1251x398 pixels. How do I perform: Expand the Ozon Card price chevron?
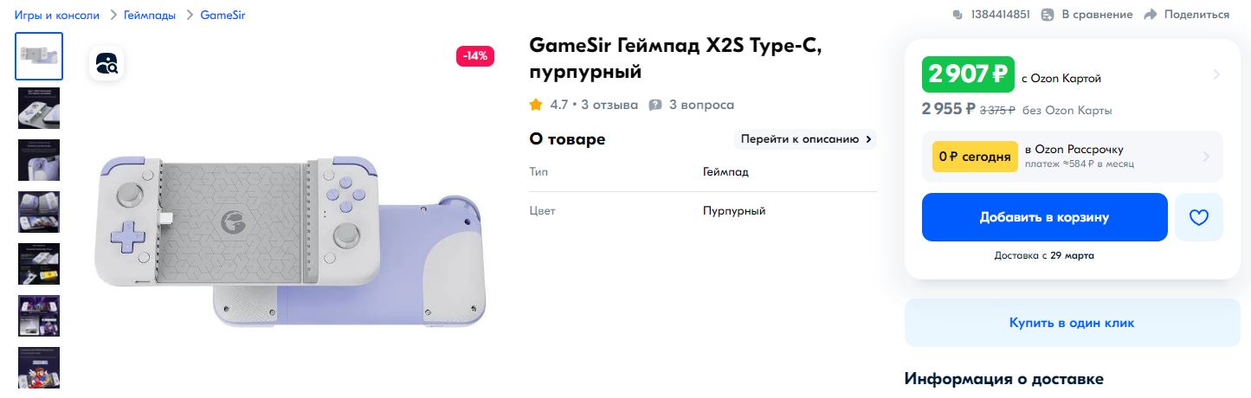(x=1216, y=74)
